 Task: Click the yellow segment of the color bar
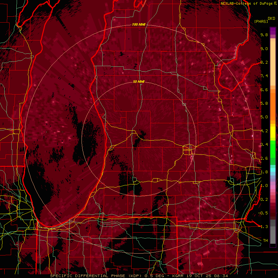coord(273,132)
